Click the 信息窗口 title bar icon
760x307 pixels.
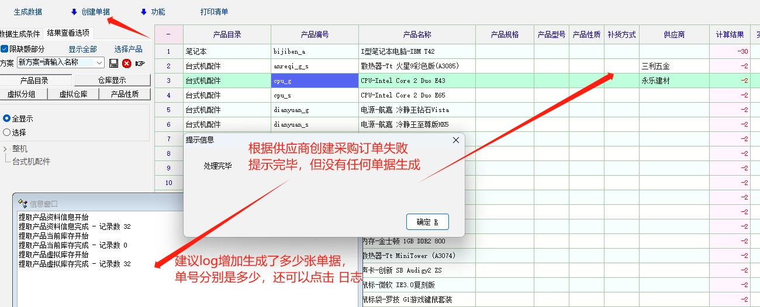(23, 204)
